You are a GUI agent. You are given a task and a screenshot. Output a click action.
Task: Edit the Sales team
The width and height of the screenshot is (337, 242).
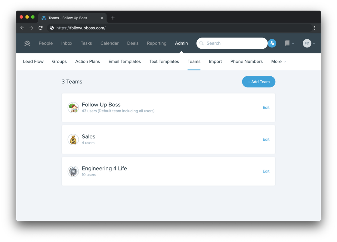click(x=266, y=139)
